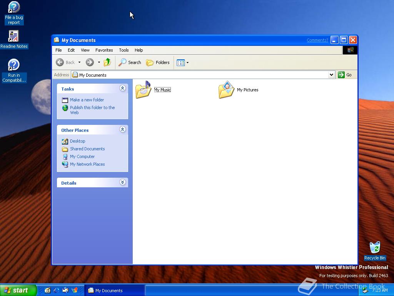
Task: Open the File menu
Action: (x=58, y=50)
